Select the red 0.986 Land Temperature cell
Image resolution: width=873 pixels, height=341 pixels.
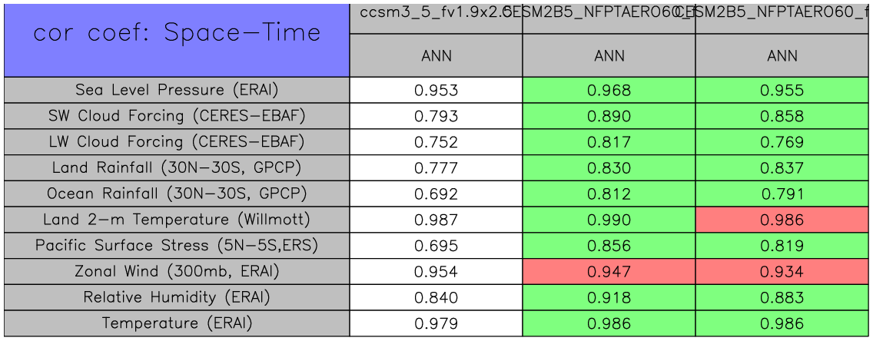click(782, 220)
